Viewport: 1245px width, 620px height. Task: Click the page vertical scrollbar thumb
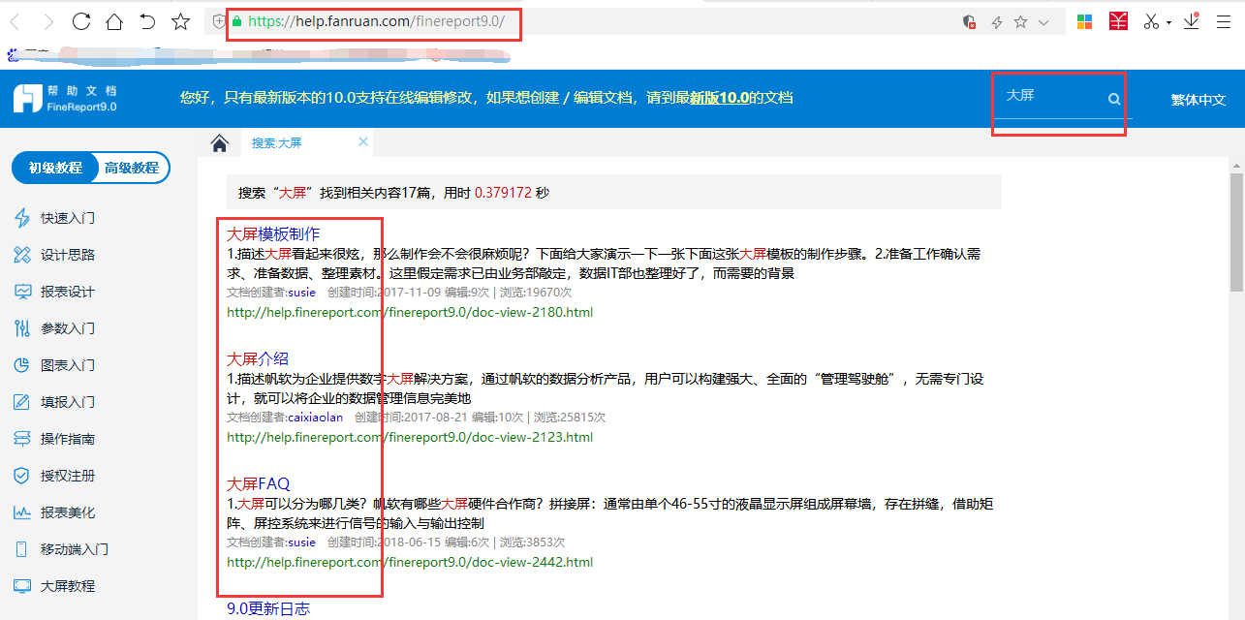tap(1236, 232)
